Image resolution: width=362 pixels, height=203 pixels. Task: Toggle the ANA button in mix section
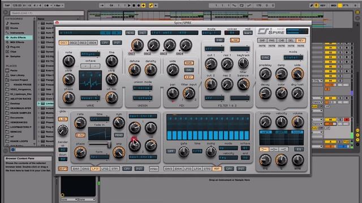(x=189, y=63)
